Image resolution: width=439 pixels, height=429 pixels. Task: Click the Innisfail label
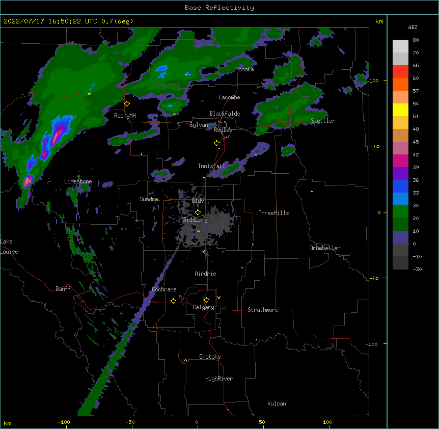pos(211,166)
